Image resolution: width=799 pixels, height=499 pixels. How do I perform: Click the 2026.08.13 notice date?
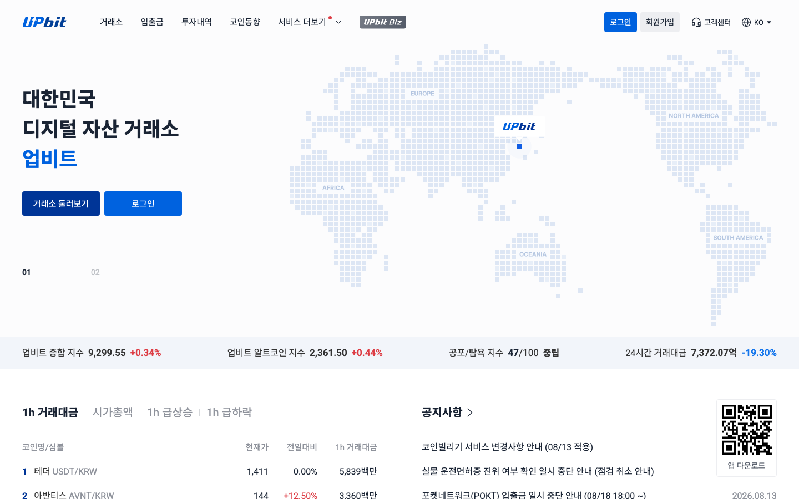(754, 495)
